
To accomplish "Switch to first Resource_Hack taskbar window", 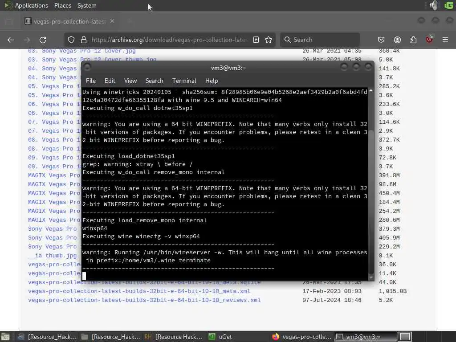I will [x=47, y=337].
